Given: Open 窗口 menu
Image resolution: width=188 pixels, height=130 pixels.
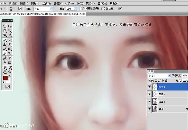Looking at the screenshot, I should pyautogui.click(x=102, y=3).
